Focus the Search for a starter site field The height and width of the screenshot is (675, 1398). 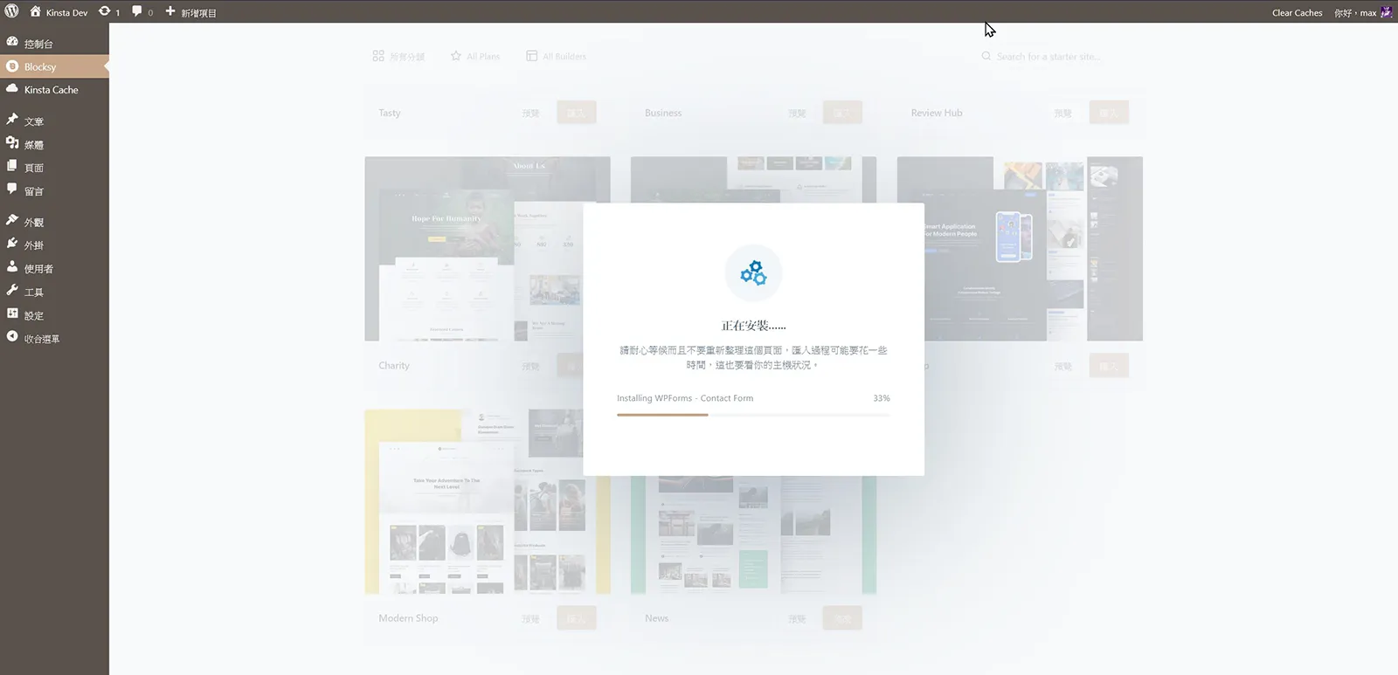point(1048,56)
